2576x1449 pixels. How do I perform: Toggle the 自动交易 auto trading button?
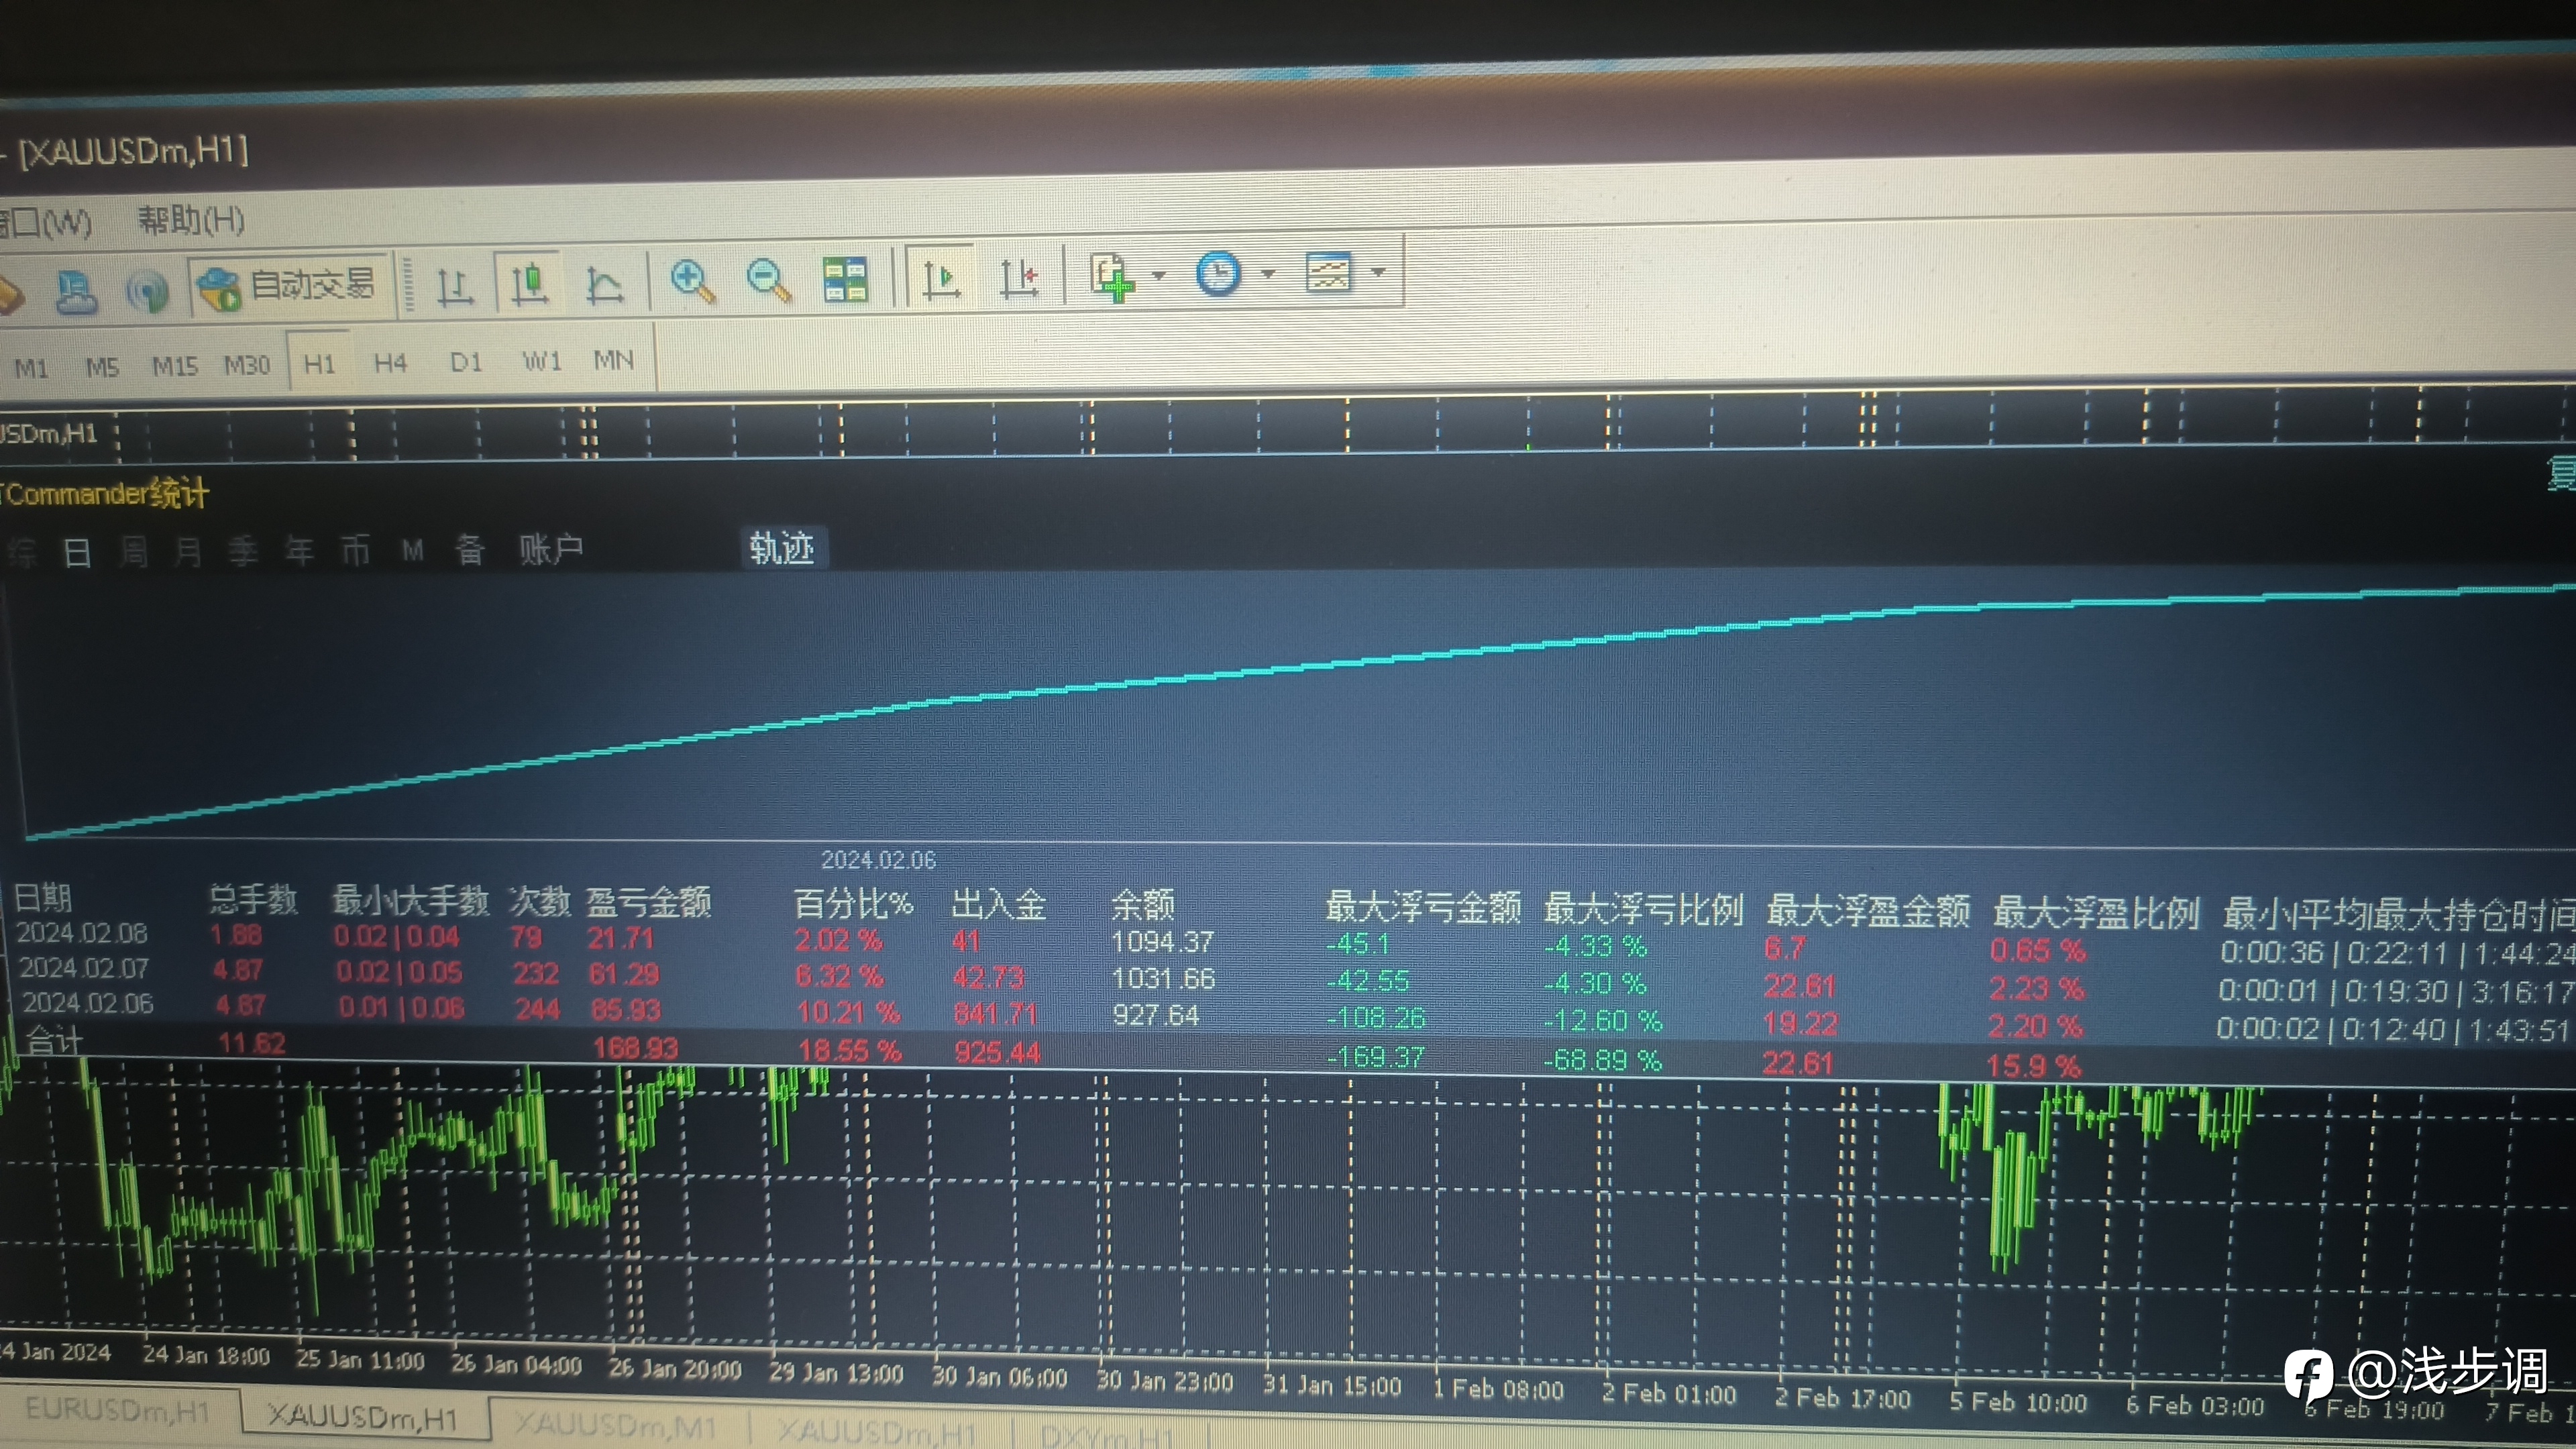pyautogui.click(x=288, y=287)
